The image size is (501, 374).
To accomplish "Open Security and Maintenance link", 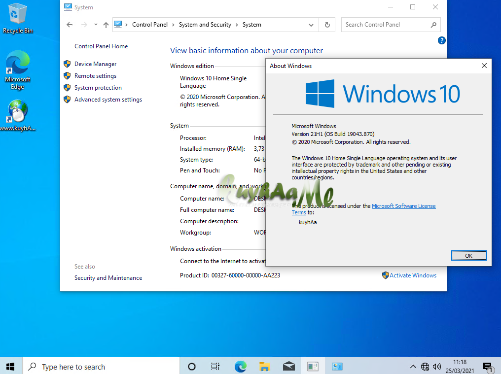I will (108, 278).
